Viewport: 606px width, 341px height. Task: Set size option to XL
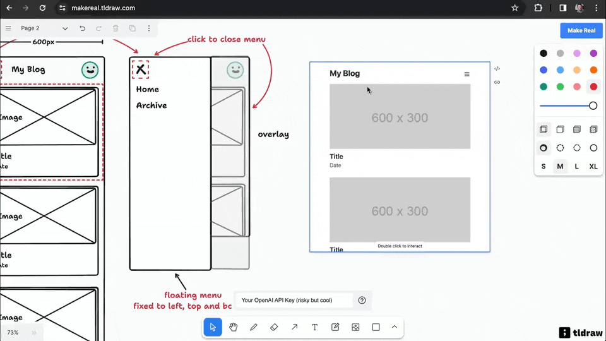593,167
